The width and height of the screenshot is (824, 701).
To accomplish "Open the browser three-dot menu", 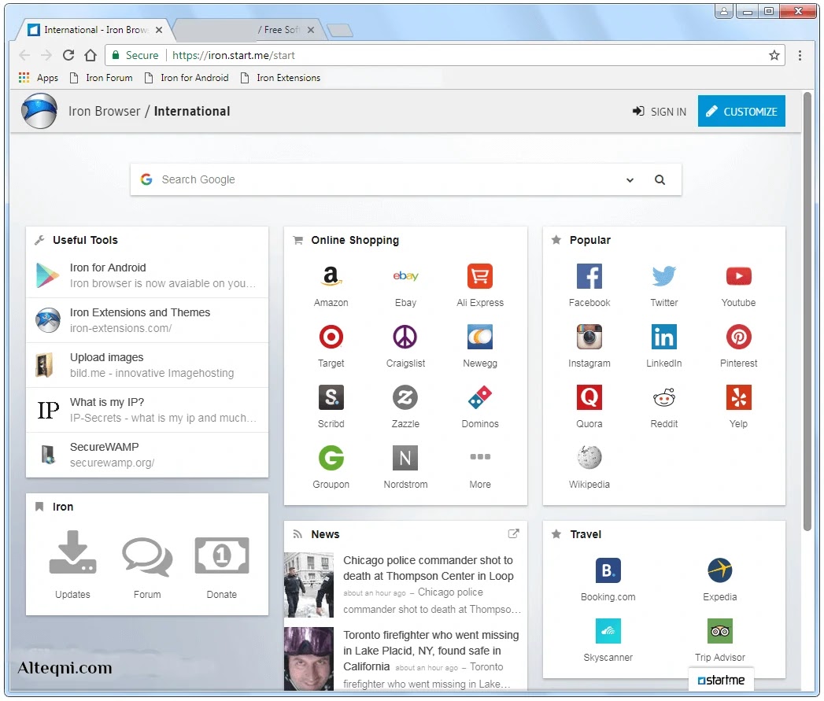I will [x=800, y=56].
